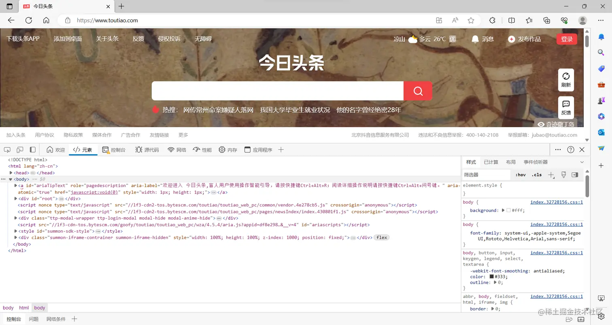Open tab actions menu icon
Screen dimensions: 612x325
[10, 6]
